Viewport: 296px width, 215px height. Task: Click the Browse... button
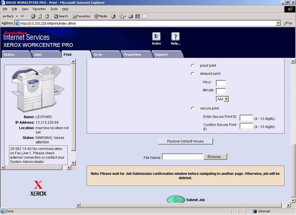215,157
